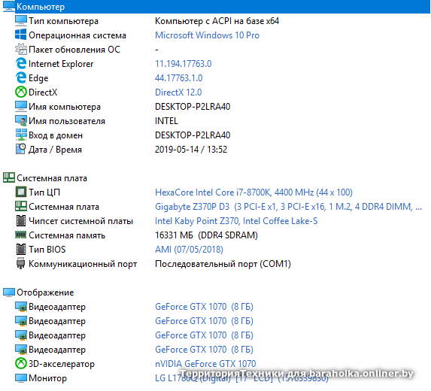
Task: Open the Edge version 44.17763.1.0 link
Action: click(179, 78)
